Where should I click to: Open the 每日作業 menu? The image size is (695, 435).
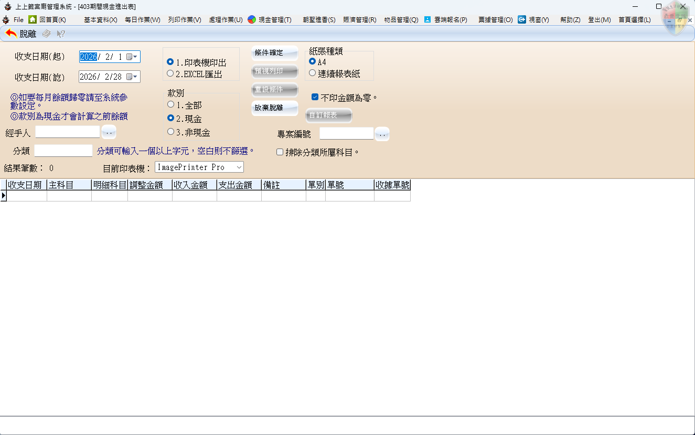pyautogui.click(x=142, y=20)
